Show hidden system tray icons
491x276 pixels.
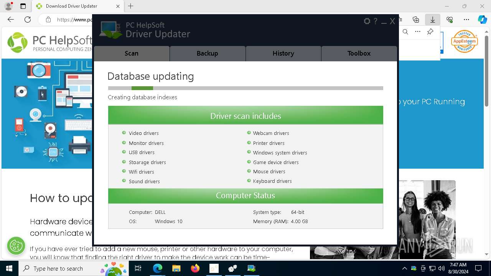coord(404,268)
